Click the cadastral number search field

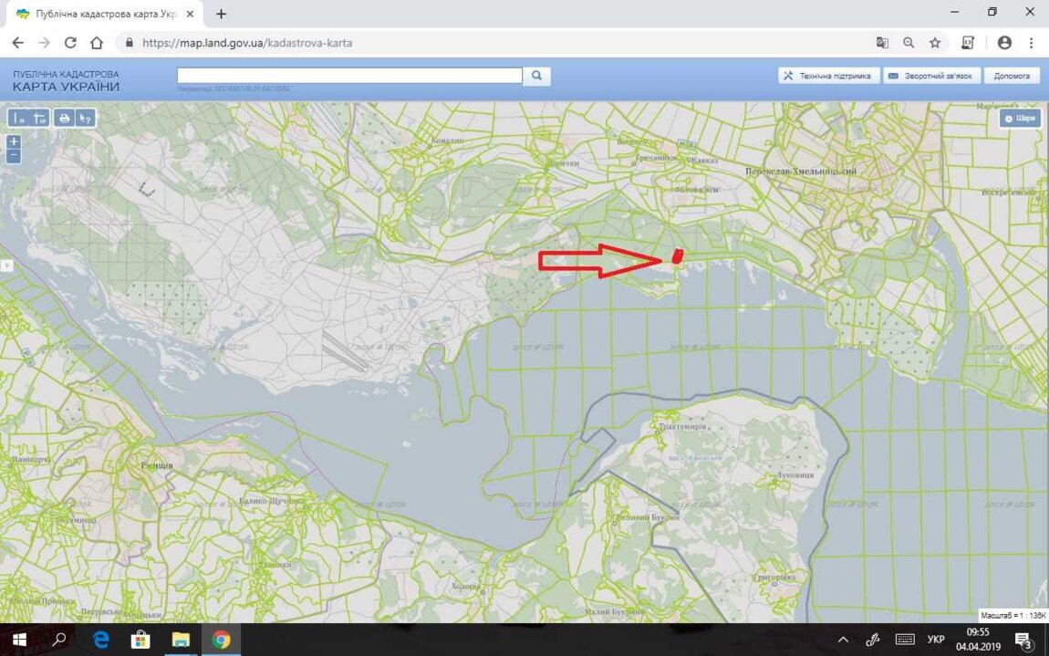(x=349, y=76)
